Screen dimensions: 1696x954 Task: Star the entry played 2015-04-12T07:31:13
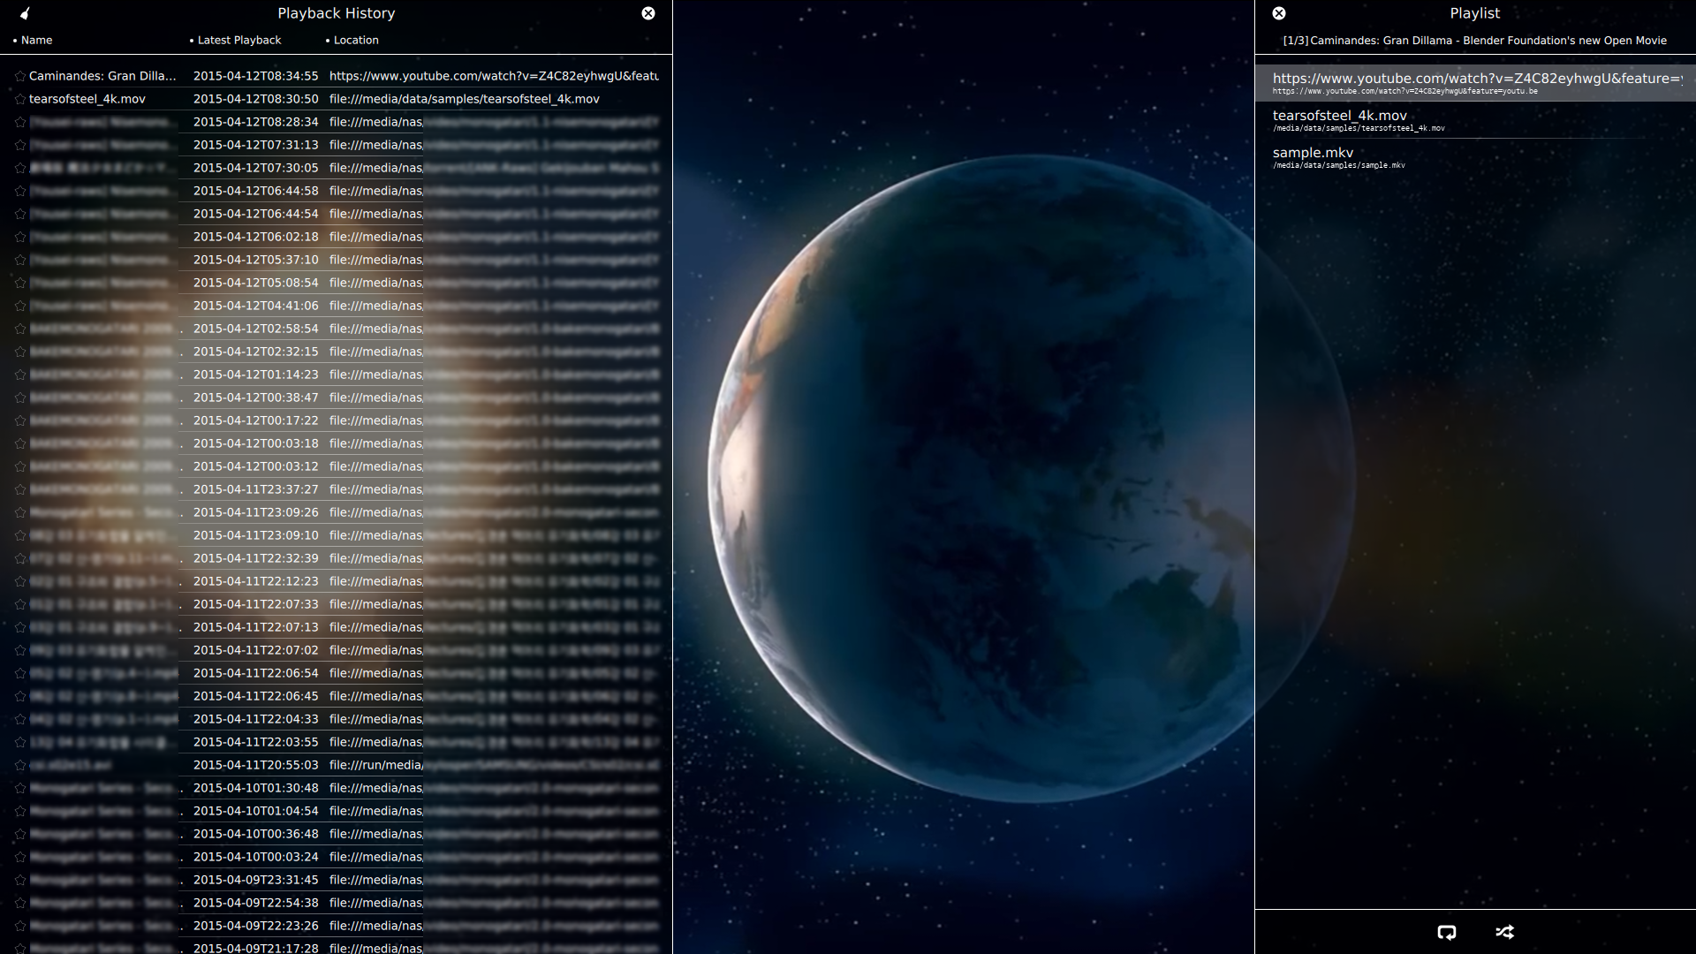click(19, 145)
